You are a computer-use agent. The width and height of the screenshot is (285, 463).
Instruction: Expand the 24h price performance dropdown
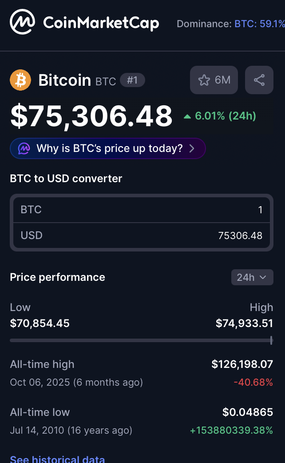(x=252, y=277)
